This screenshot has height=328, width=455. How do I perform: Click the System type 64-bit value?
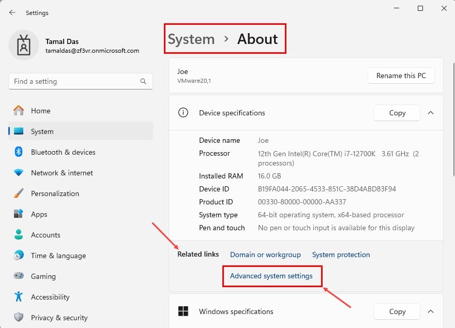[x=331, y=215]
